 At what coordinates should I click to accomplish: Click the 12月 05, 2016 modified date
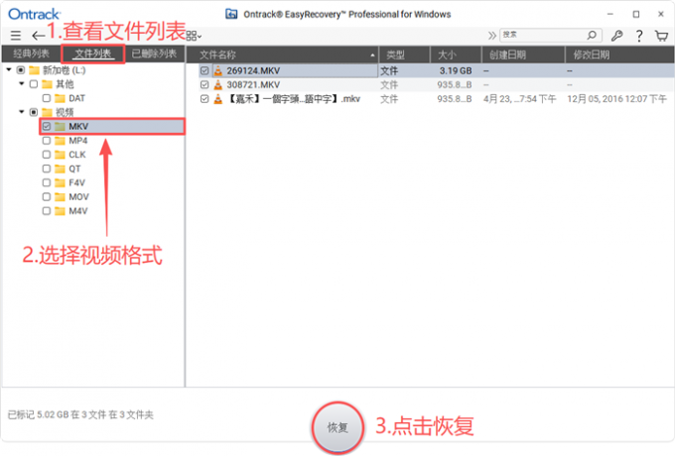click(x=616, y=99)
